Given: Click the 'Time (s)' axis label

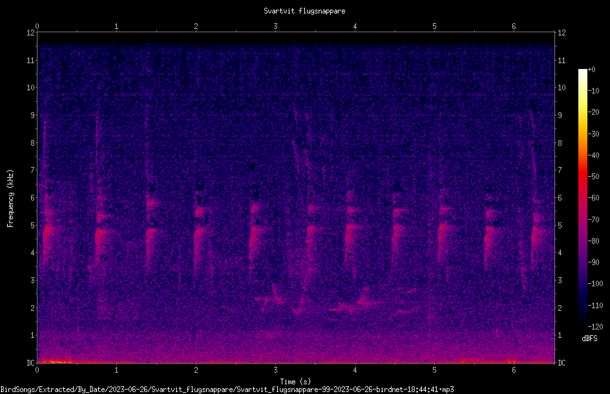Looking at the screenshot, I should point(295,382).
